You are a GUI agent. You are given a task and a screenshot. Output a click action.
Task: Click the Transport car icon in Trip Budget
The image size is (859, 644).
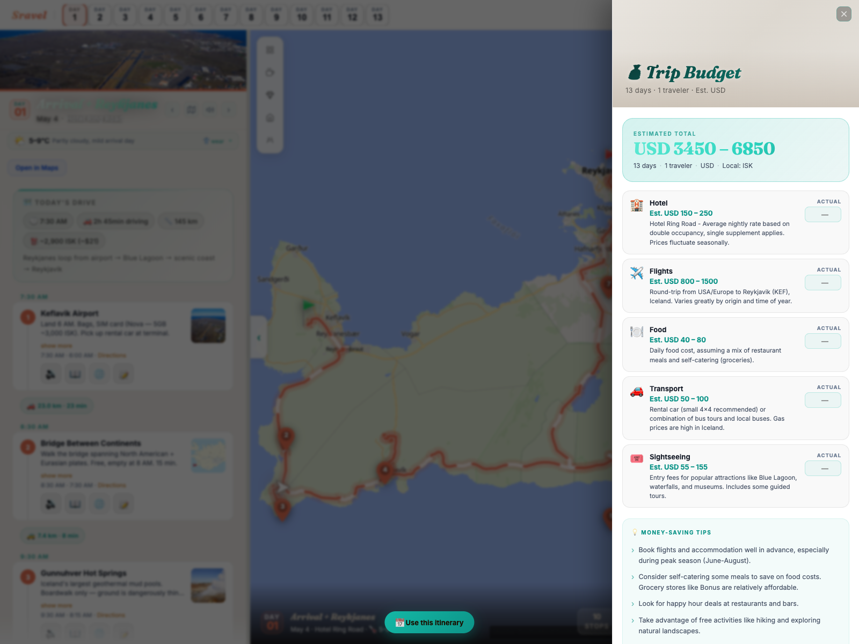(637, 392)
